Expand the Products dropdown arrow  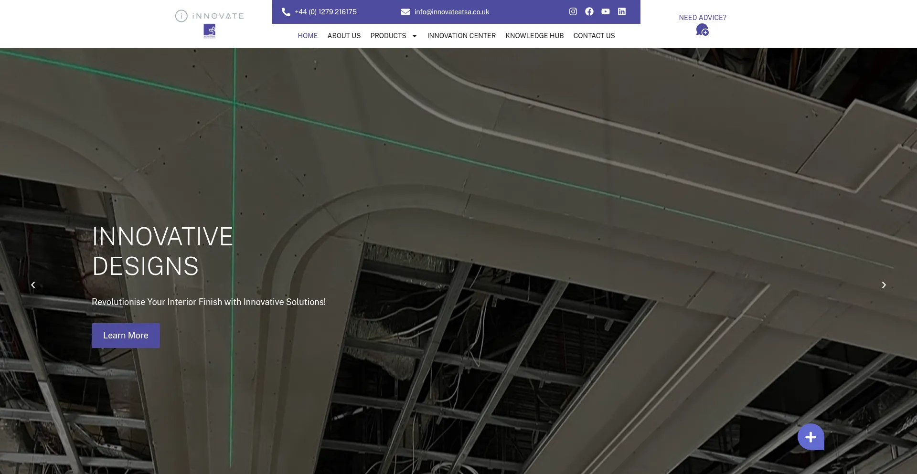tap(415, 36)
